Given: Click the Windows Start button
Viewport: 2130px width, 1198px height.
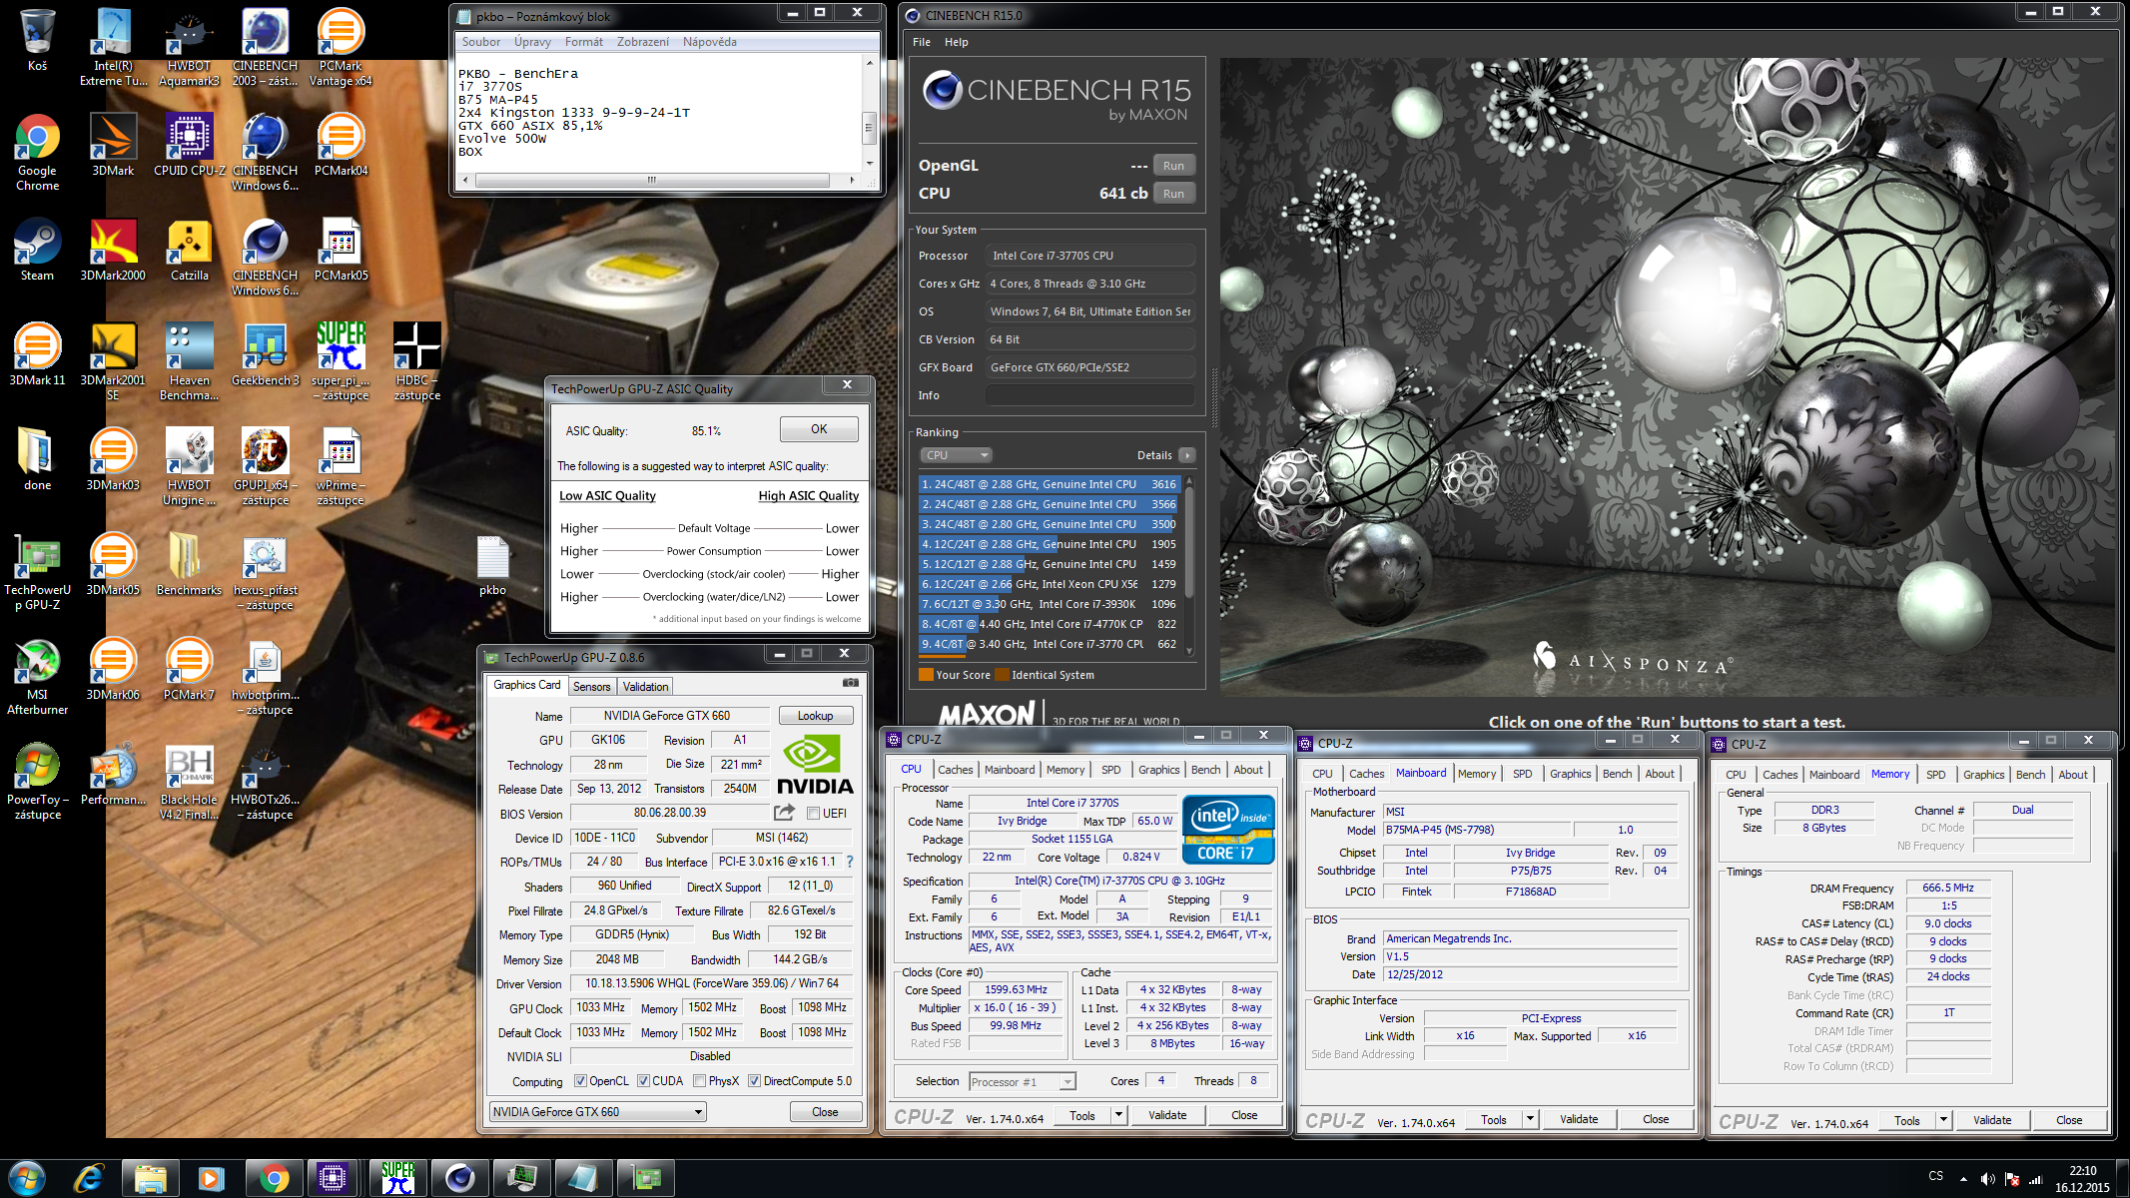Looking at the screenshot, I should [27, 1179].
